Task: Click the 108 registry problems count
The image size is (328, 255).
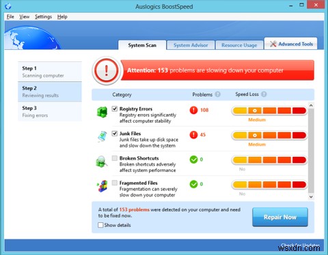Action: 204,110
